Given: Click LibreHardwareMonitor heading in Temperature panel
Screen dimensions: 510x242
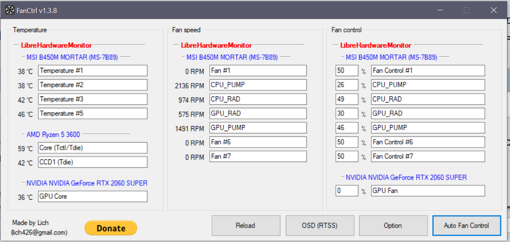Looking at the screenshot, I should coord(57,45).
